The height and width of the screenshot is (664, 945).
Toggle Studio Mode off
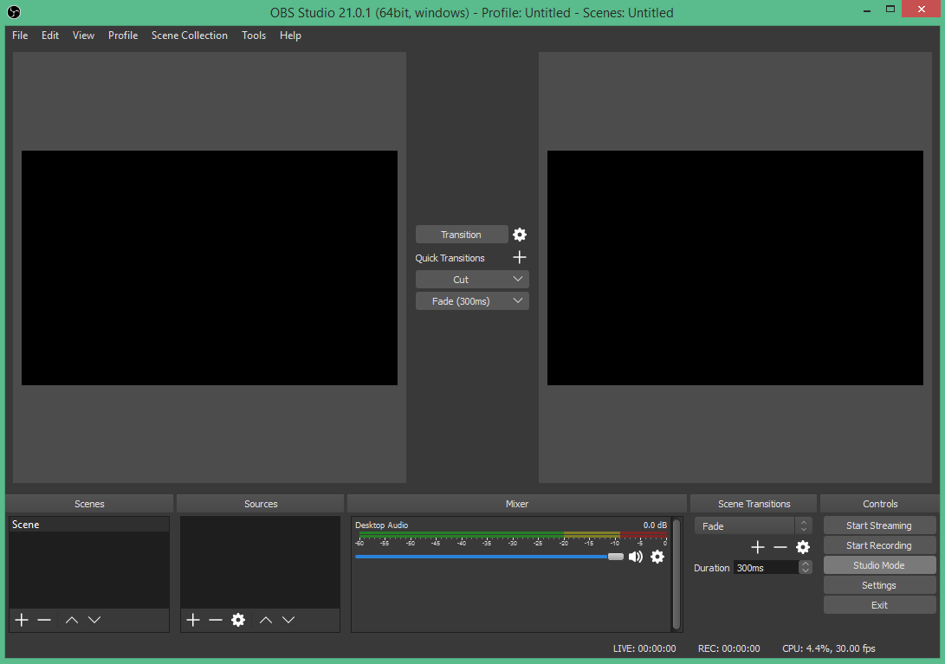point(879,564)
